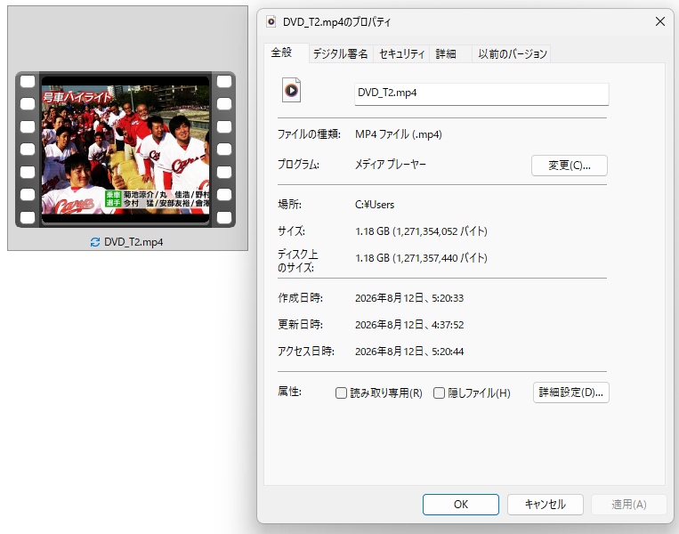Screen dimensions: 679x534
Task: Click the media file icon in title bar
Action: coord(271,21)
